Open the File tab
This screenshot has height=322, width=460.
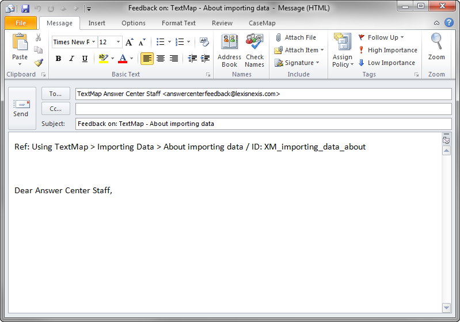[x=21, y=23]
